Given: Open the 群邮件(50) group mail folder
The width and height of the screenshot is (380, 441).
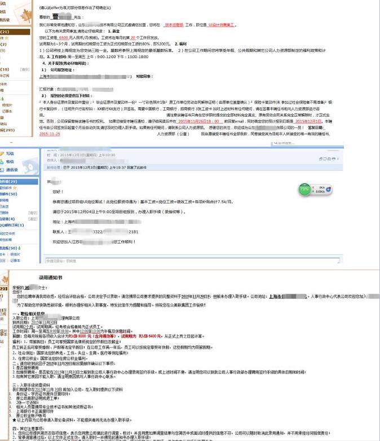Looking at the screenshot, I should (8, 193).
